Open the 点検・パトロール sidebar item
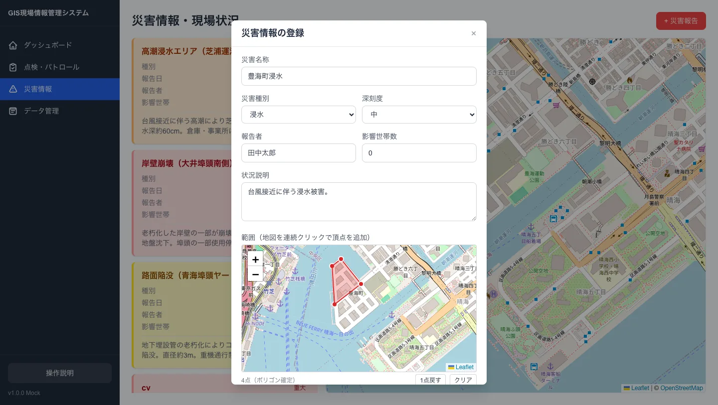 pos(60,67)
